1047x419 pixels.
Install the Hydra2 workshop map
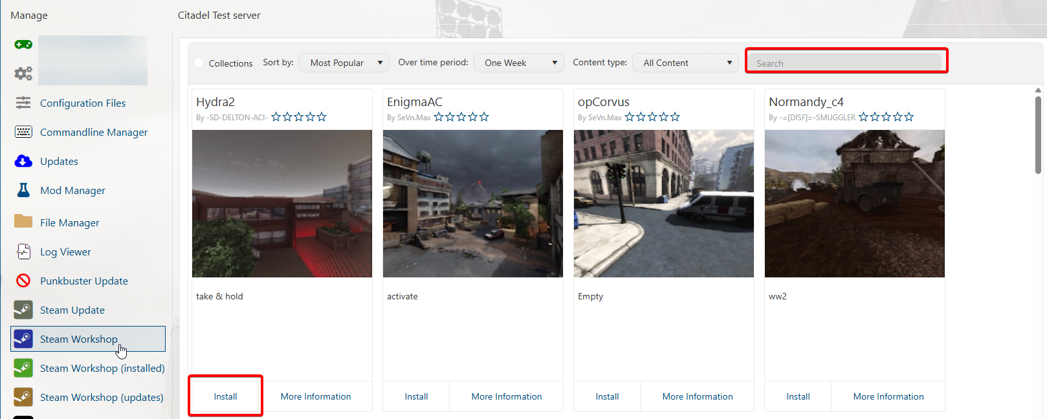225,396
